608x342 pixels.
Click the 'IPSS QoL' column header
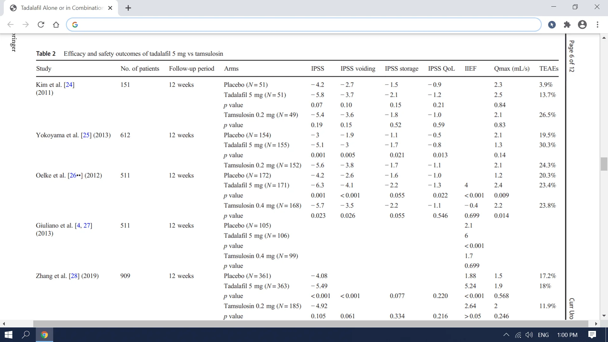(441, 68)
